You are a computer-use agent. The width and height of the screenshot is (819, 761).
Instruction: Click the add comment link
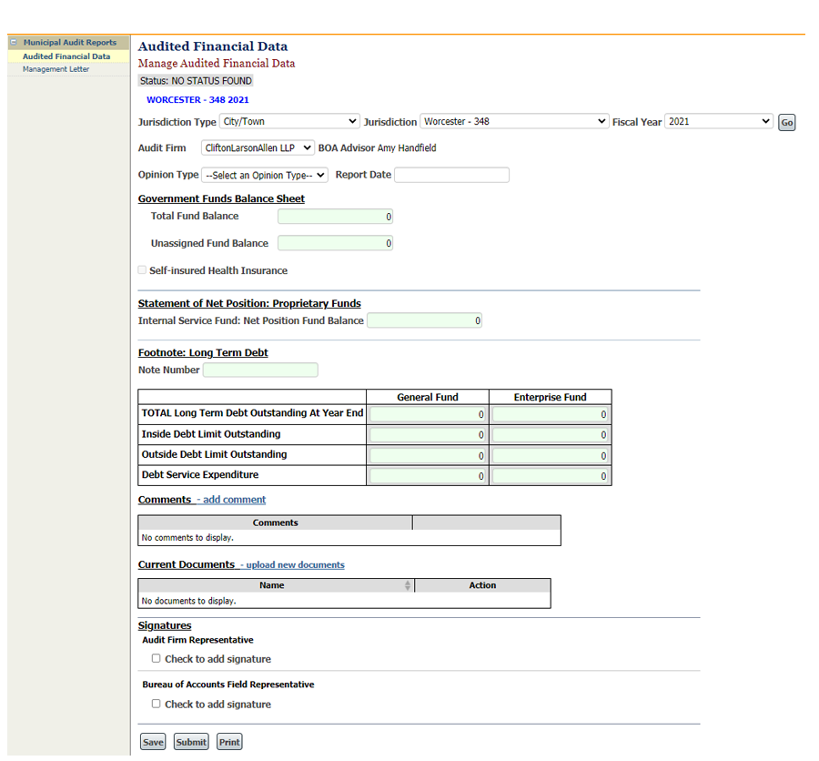tap(234, 500)
